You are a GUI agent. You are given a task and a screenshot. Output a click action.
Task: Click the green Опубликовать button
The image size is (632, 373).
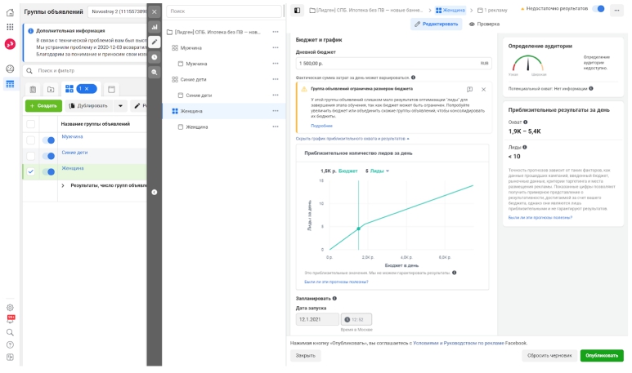click(x=602, y=355)
